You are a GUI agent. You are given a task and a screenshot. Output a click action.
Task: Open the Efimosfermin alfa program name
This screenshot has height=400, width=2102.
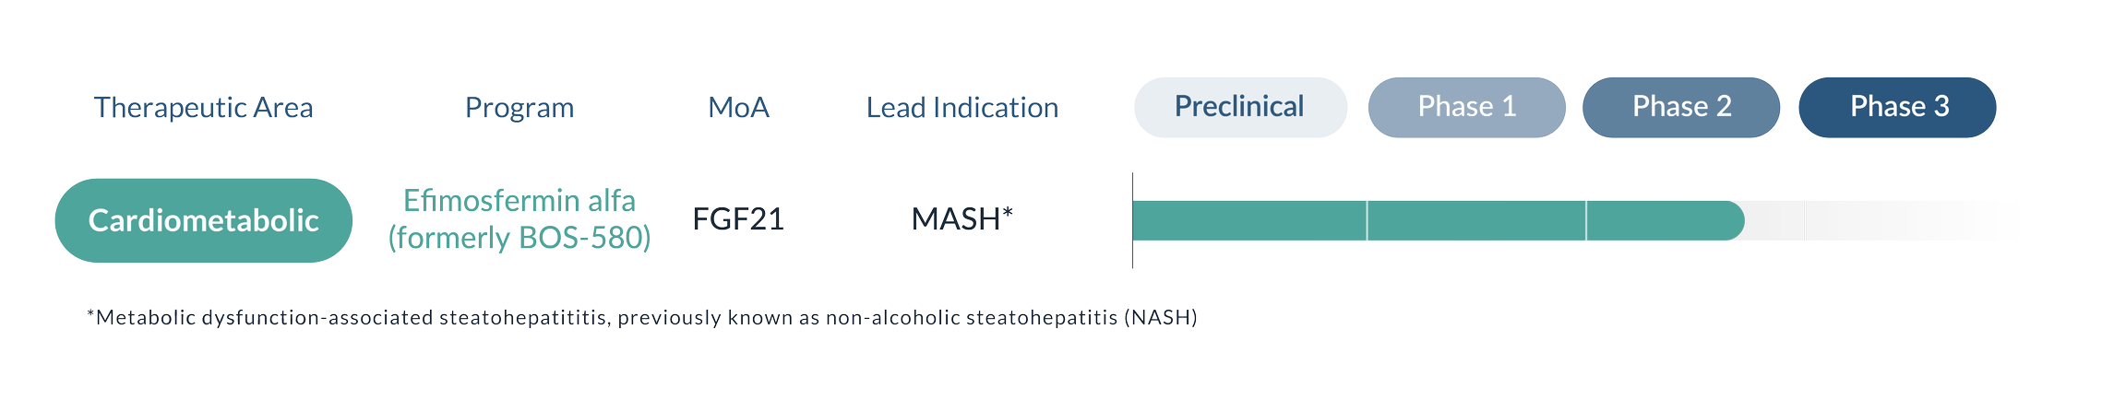pyautogui.click(x=520, y=200)
